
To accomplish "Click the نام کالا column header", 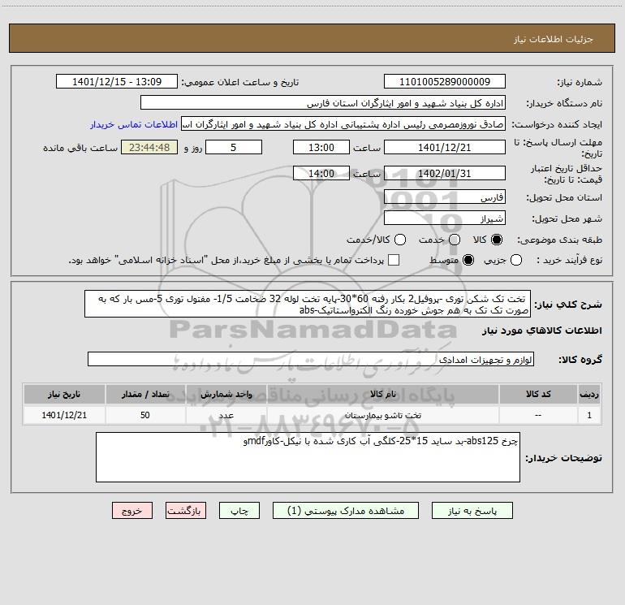I will tap(383, 394).
